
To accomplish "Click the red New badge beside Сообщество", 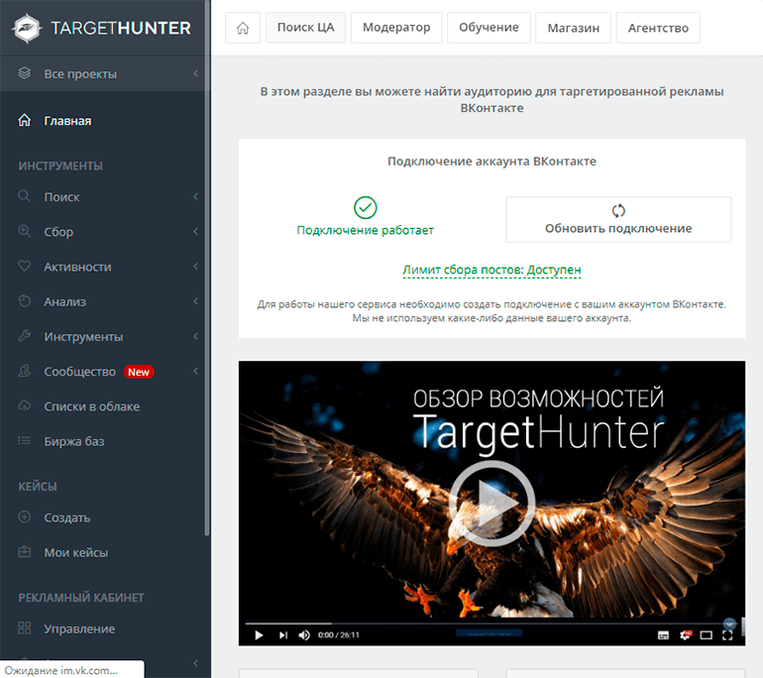I will (x=139, y=372).
